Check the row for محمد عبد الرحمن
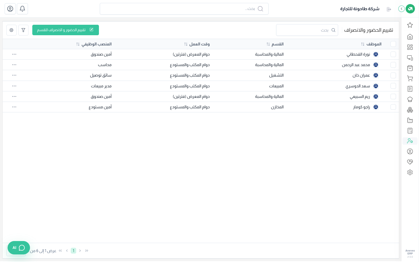Viewport: 419px width, 262px height. [x=393, y=65]
